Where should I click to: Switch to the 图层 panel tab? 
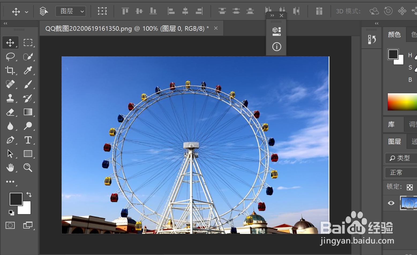click(x=395, y=142)
